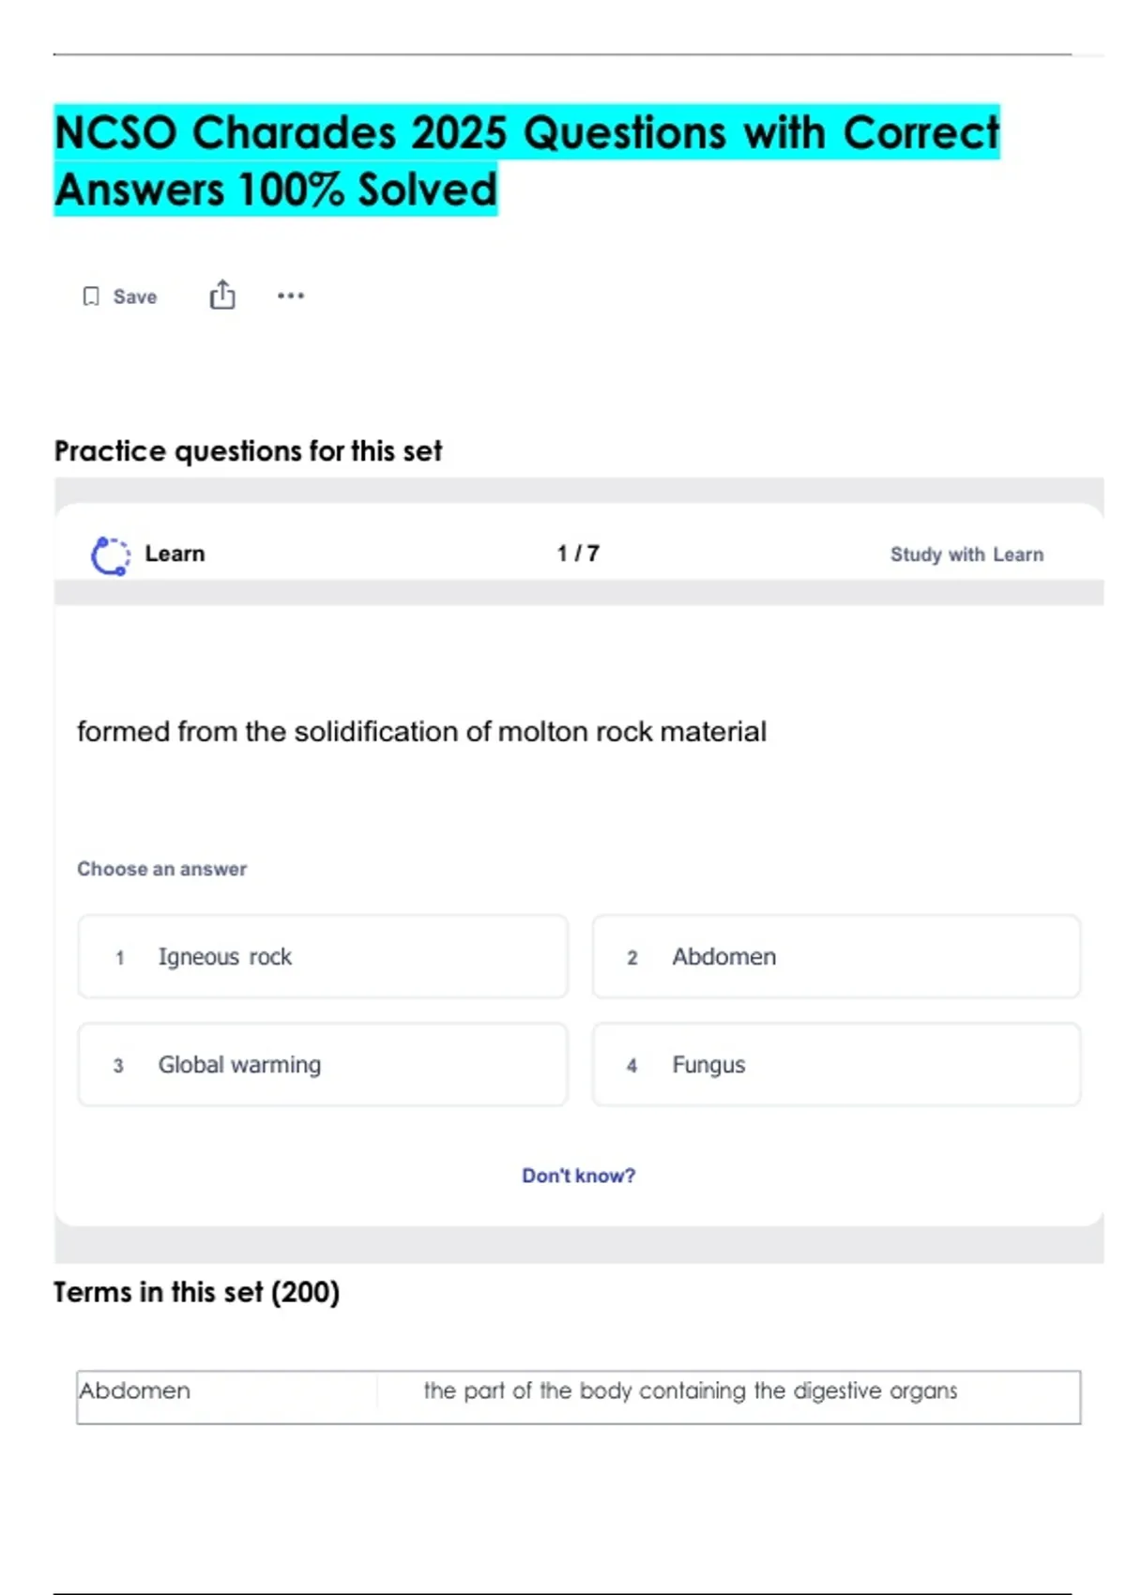Click the Abdomen definition text in the table

tap(690, 1390)
